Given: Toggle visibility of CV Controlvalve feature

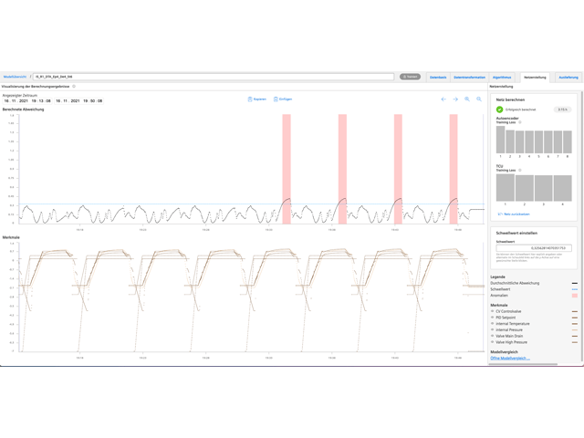Looking at the screenshot, I should point(493,311).
